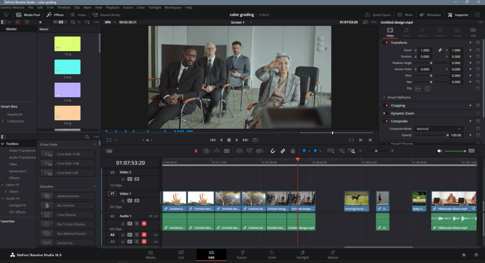Adjust the green volume slider

tap(455, 151)
